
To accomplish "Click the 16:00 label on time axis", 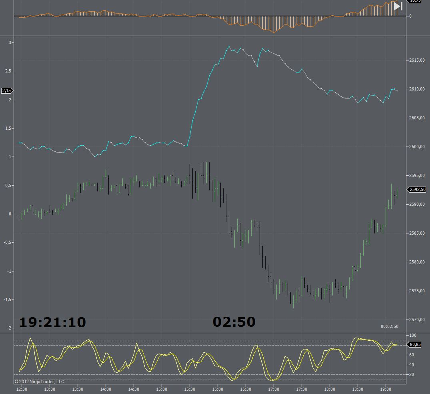I will pyautogui.click(x=218, y=389).
